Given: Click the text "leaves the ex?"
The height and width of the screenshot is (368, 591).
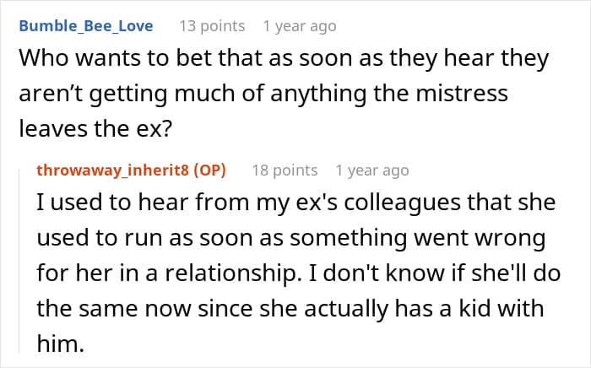Looking at the screenshot, I should click(x=95, y=128).
